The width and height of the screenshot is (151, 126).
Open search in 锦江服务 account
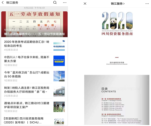tap(55, 2)
